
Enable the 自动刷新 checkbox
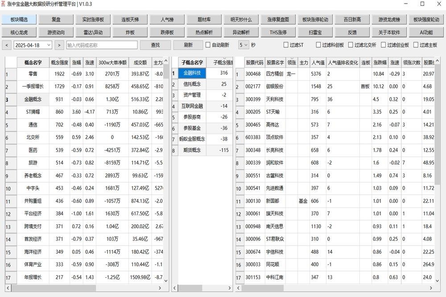coord(208,45)
